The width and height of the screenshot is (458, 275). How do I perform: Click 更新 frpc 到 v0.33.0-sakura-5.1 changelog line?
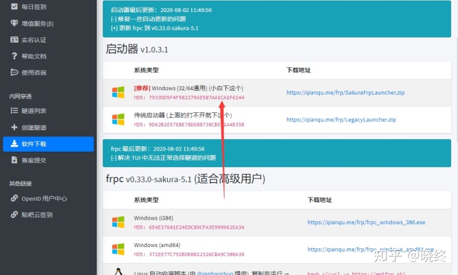(x=155, y=28)
